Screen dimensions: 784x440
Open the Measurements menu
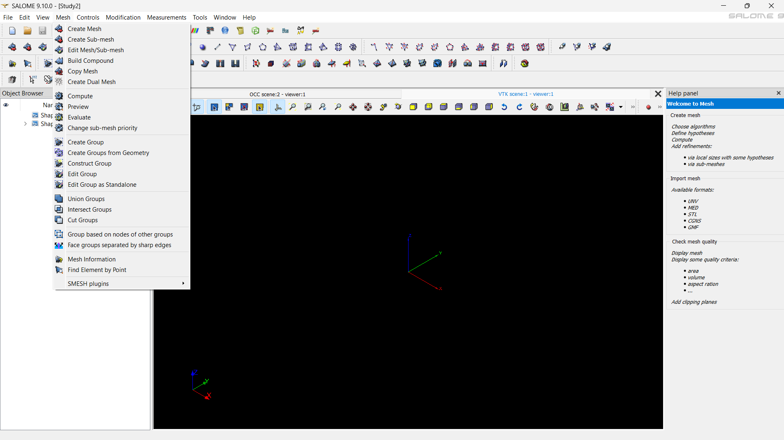167,17
